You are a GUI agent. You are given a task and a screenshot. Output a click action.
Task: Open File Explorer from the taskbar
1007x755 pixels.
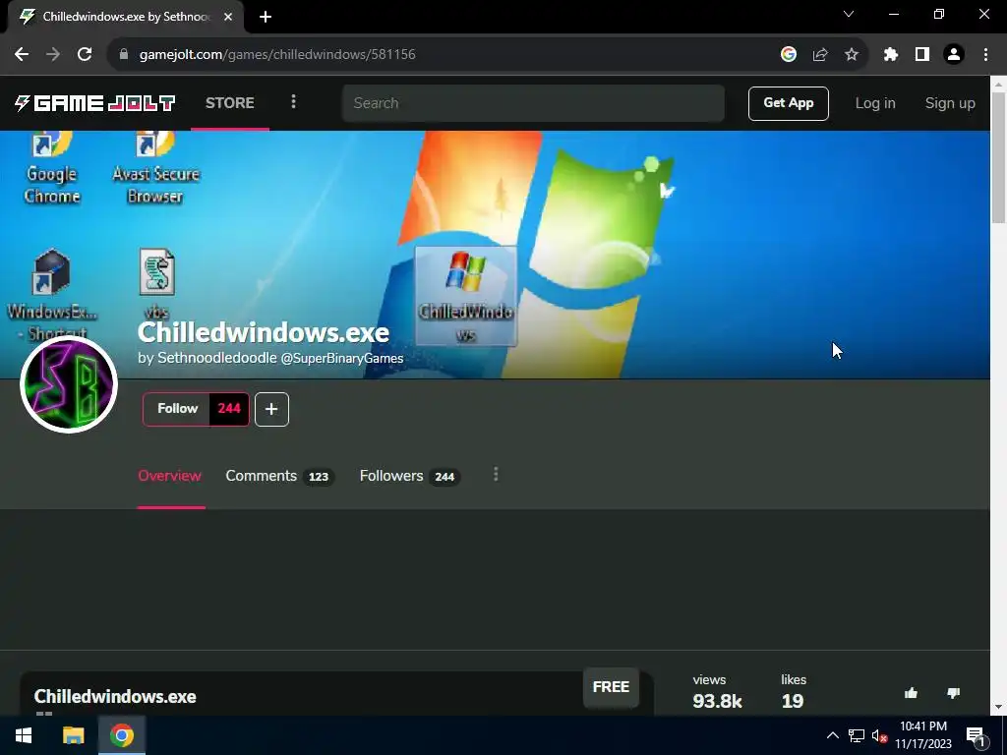(73, 735)
